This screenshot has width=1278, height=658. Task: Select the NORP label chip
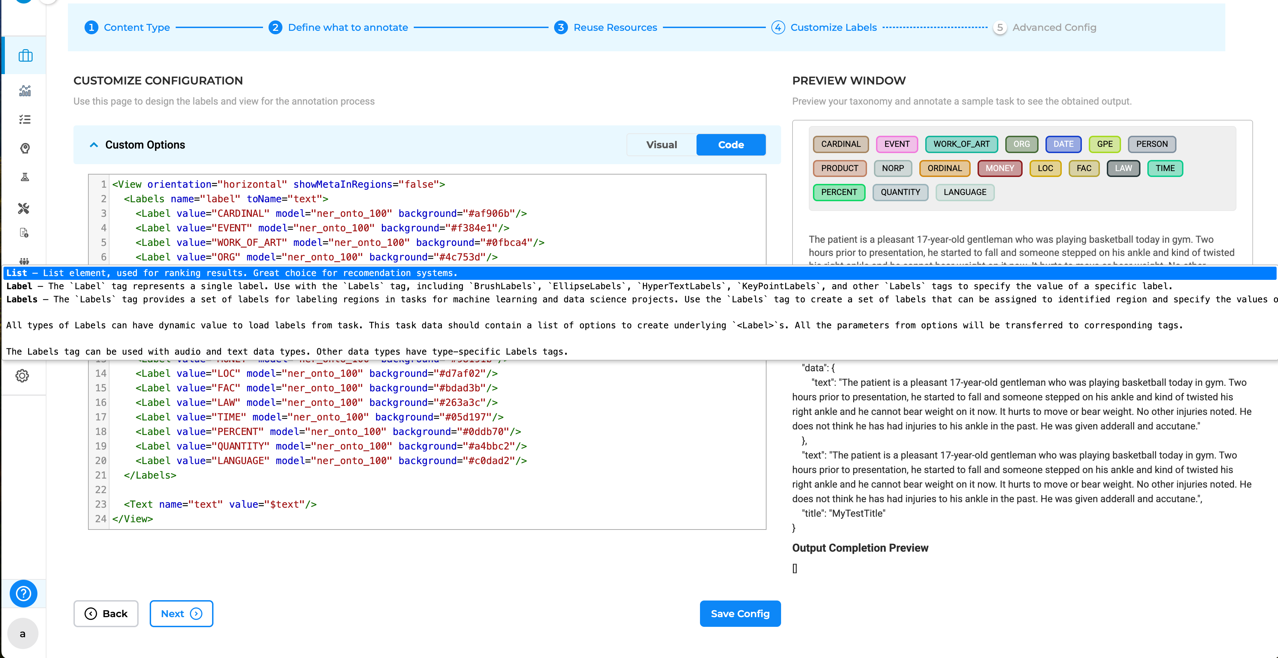tap(893, 169)
